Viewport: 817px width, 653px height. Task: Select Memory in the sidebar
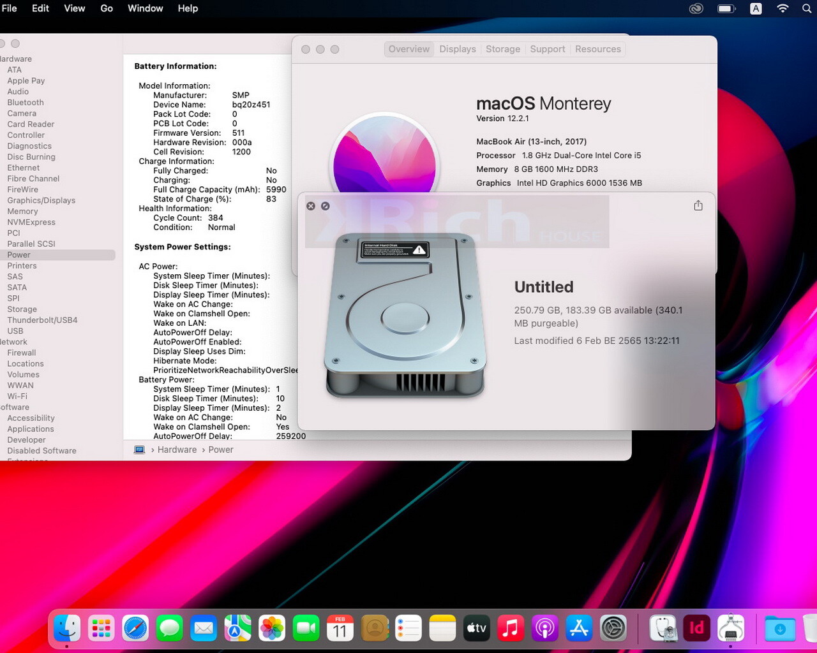click(23, 212)
